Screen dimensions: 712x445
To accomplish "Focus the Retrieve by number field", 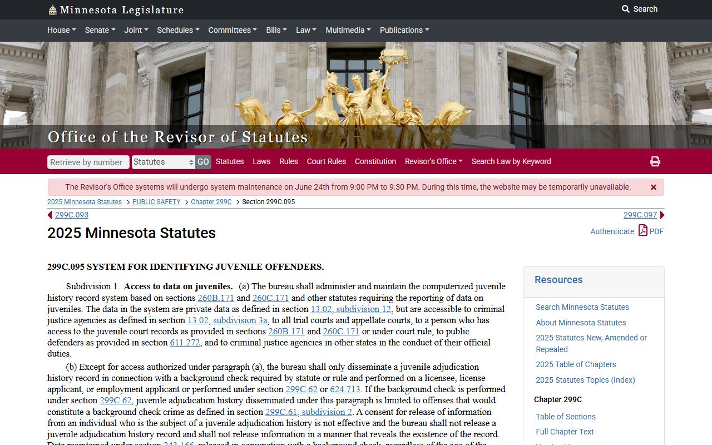I will tap(88, 162).
